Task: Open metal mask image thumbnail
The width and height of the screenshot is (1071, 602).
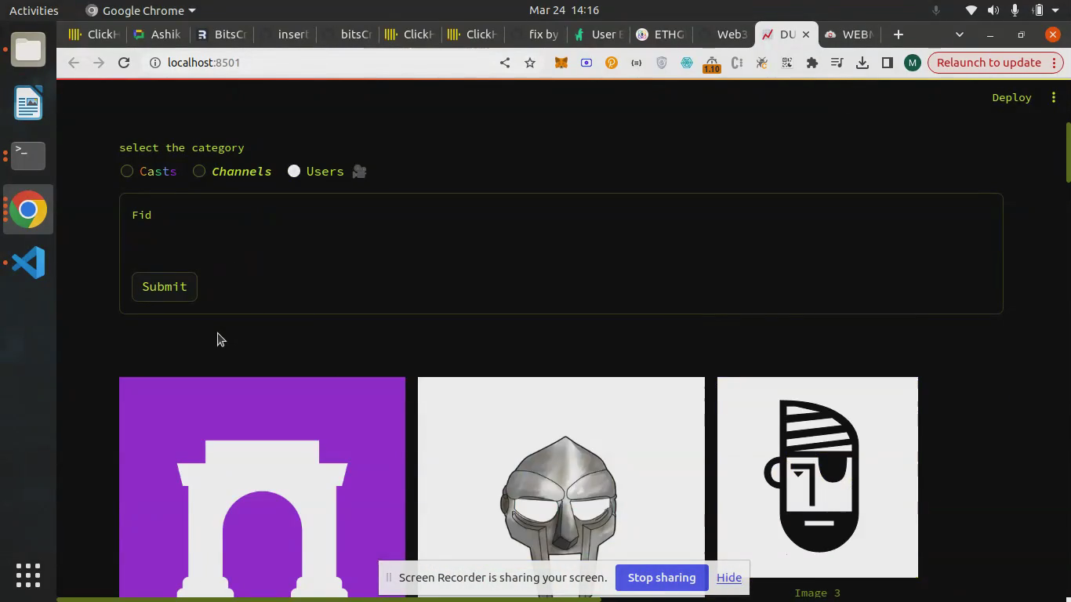Action: pos(561,487)
